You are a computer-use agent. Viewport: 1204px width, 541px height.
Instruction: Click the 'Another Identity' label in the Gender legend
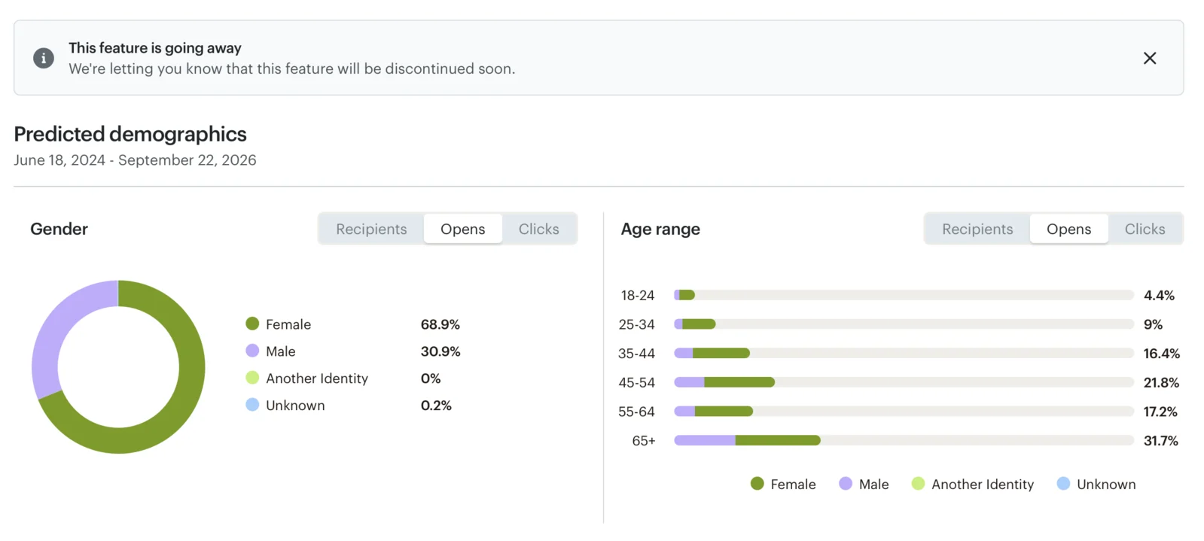pyautogui.click(x=317, y=378)
